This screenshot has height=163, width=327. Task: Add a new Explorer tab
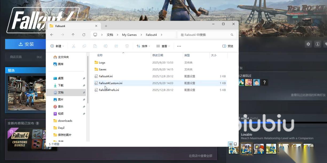click(x=106, y=26)
